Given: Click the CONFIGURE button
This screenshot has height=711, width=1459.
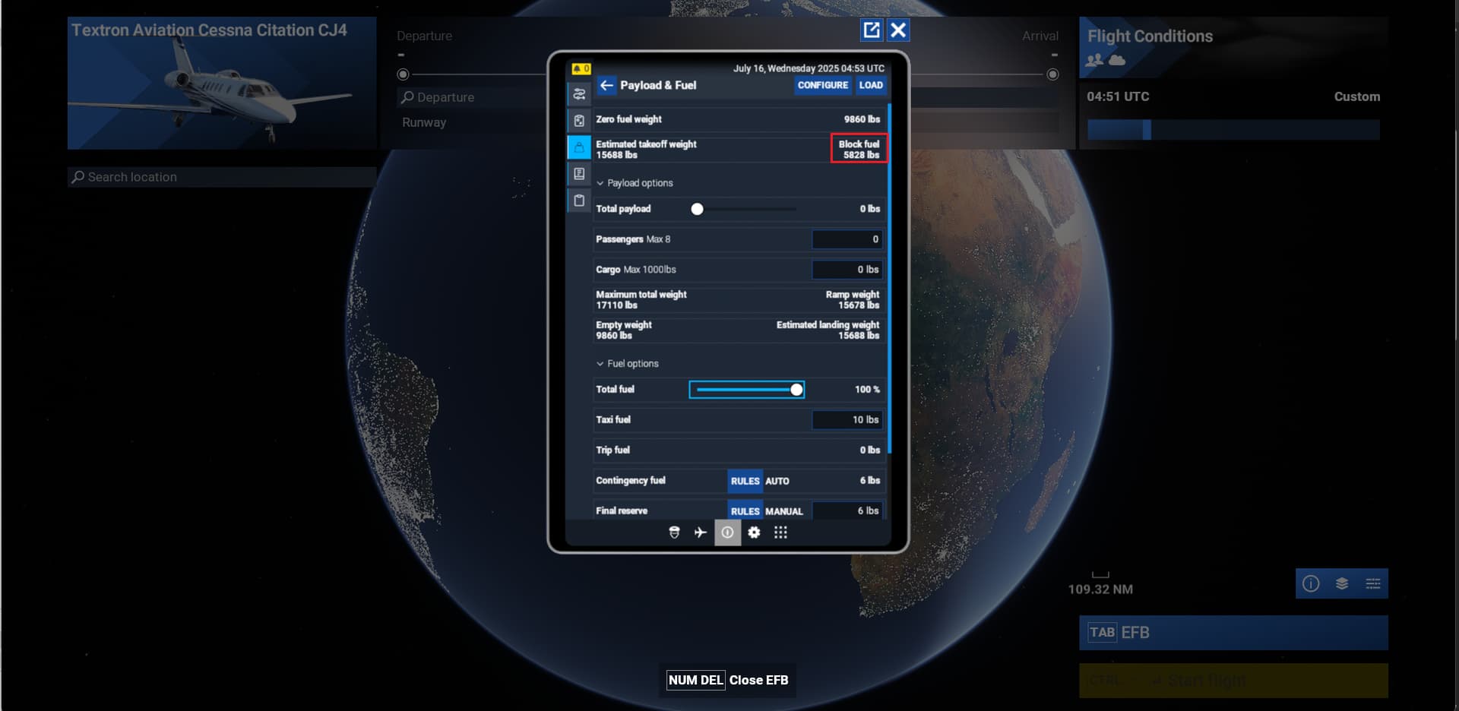Looking at the screenshot, I should click(823, 85).
